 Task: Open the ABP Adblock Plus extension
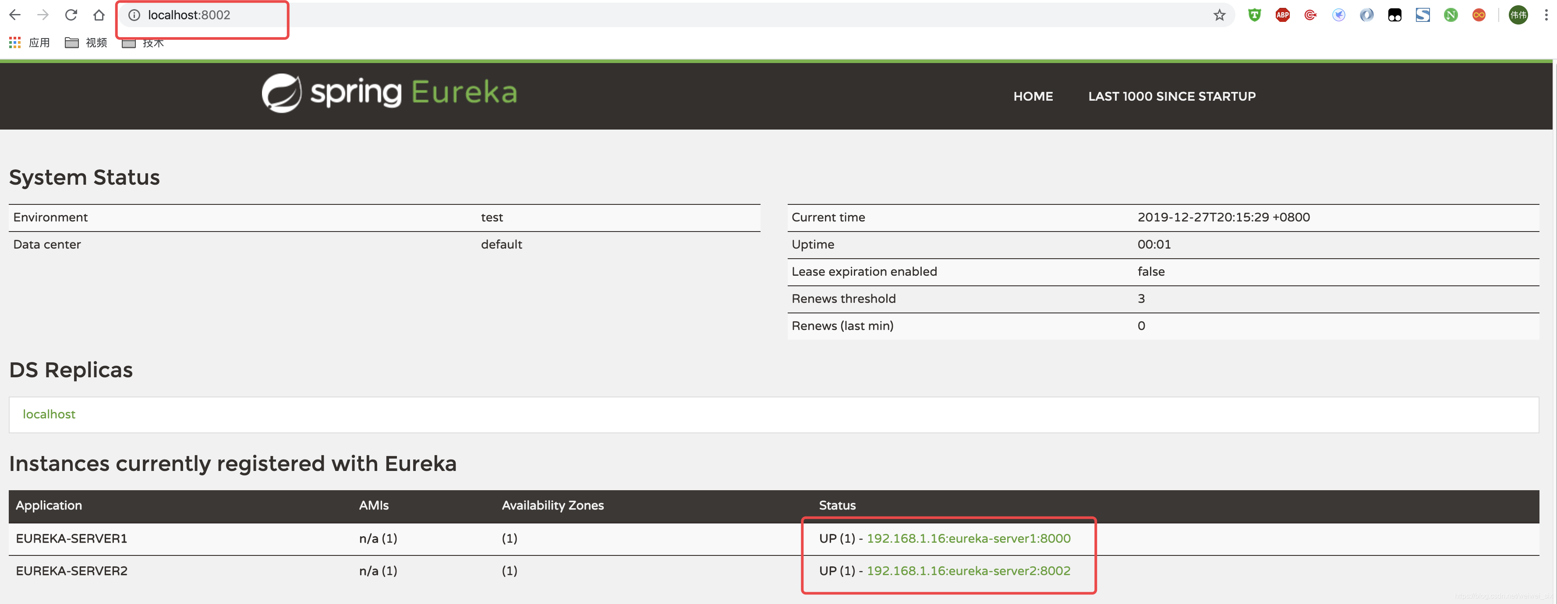tap(1282, 15)
